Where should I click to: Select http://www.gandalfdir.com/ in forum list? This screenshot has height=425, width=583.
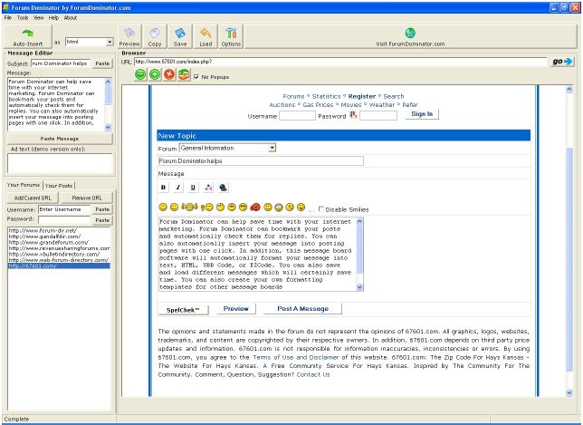click(44, 237)
